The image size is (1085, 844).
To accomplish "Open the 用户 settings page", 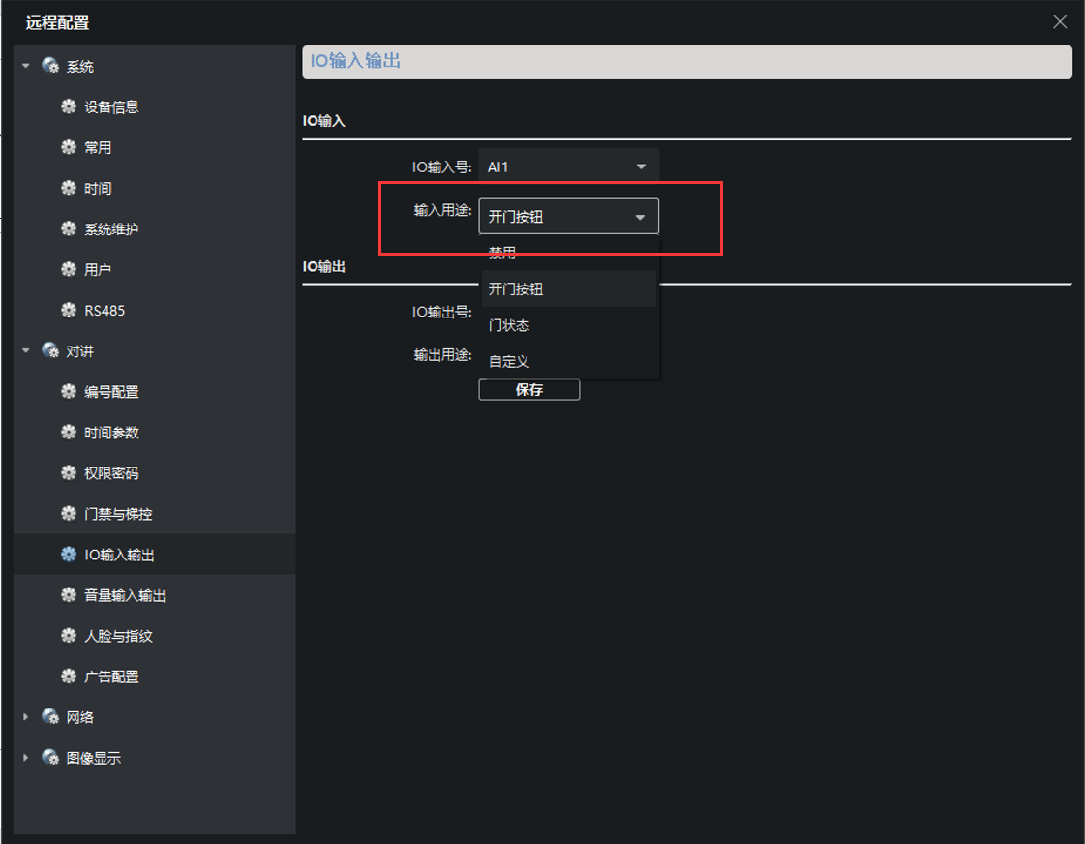I will pyautogui.click(x=98, y=270).
